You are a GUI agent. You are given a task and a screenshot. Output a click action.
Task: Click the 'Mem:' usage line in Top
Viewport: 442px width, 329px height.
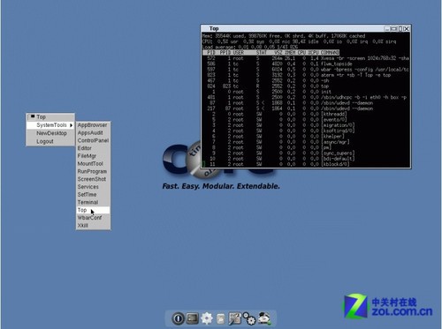284,36
